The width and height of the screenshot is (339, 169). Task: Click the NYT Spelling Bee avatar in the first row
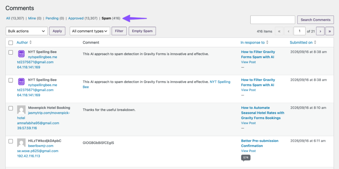tap(21, 54)
